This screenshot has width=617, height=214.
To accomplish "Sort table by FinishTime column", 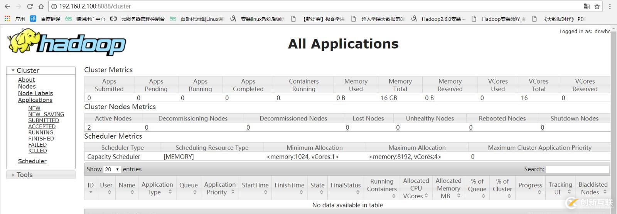I will coord(290,188).
